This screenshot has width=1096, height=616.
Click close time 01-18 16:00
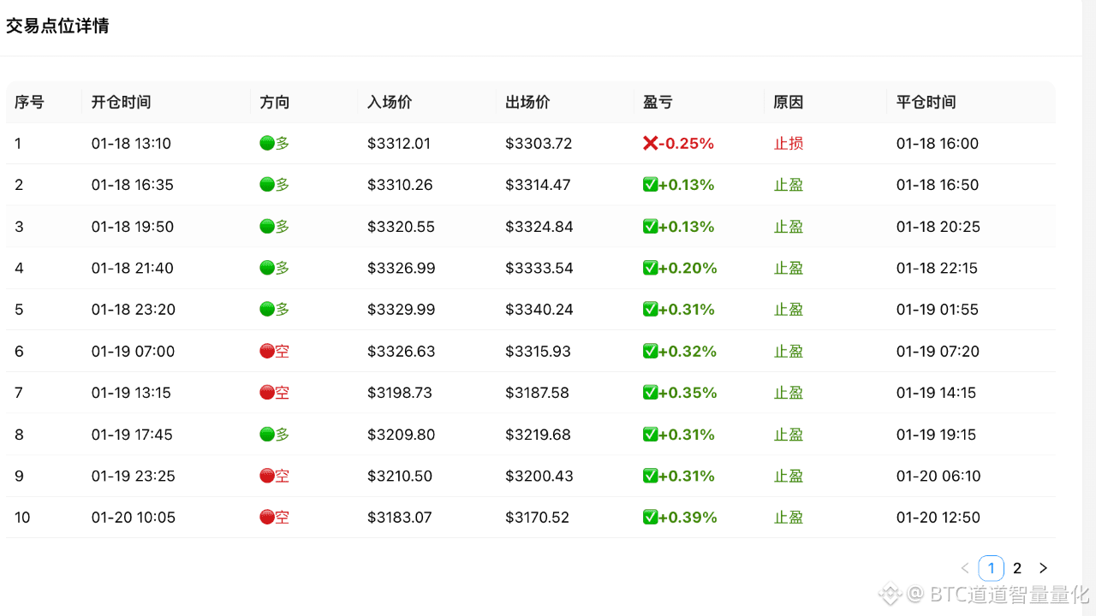pyautogui.click(x=938, y=144)
